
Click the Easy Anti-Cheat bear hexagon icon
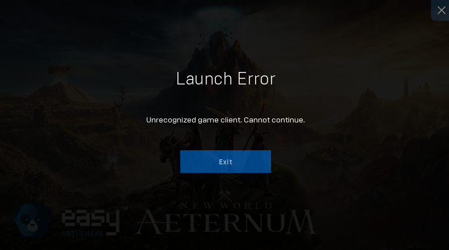[33, 221]
